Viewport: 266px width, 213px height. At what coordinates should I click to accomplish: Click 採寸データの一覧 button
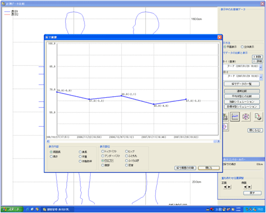(x=242, y=84)
